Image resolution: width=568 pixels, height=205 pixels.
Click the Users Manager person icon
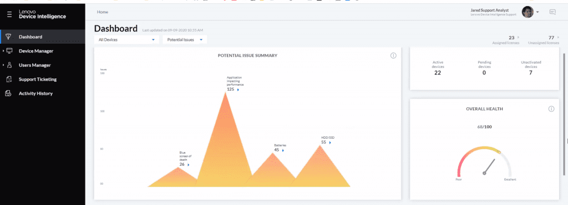click(x=9, y=65)
